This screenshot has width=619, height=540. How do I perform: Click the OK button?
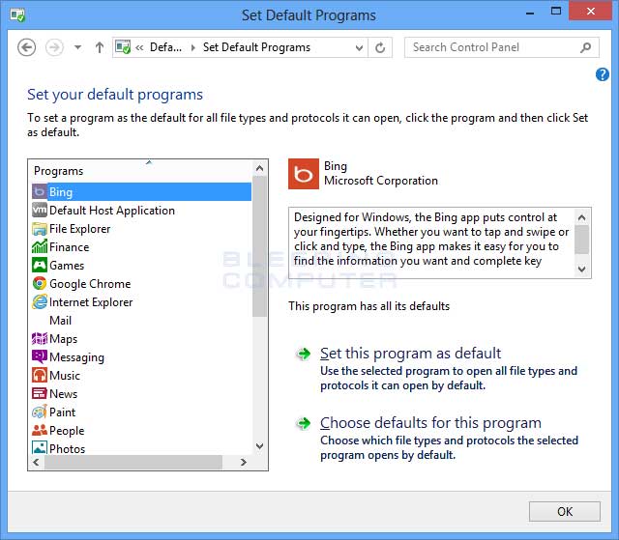(565, 511)
